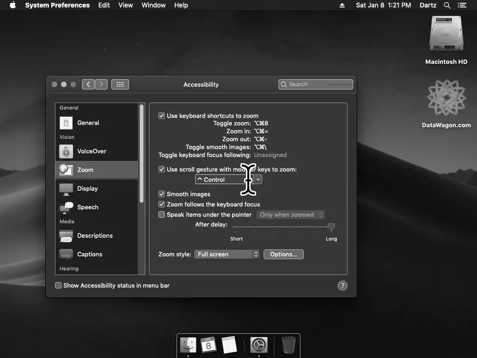477x358 pixels.
Task: Open Finder from the Dock
Action: [x=188, y=345]
